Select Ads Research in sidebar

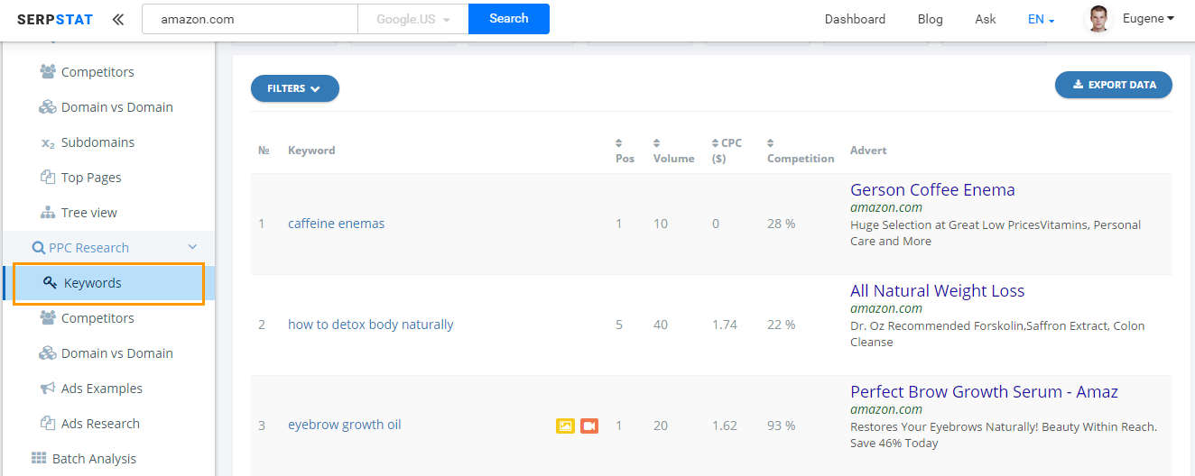coord(100,424)
